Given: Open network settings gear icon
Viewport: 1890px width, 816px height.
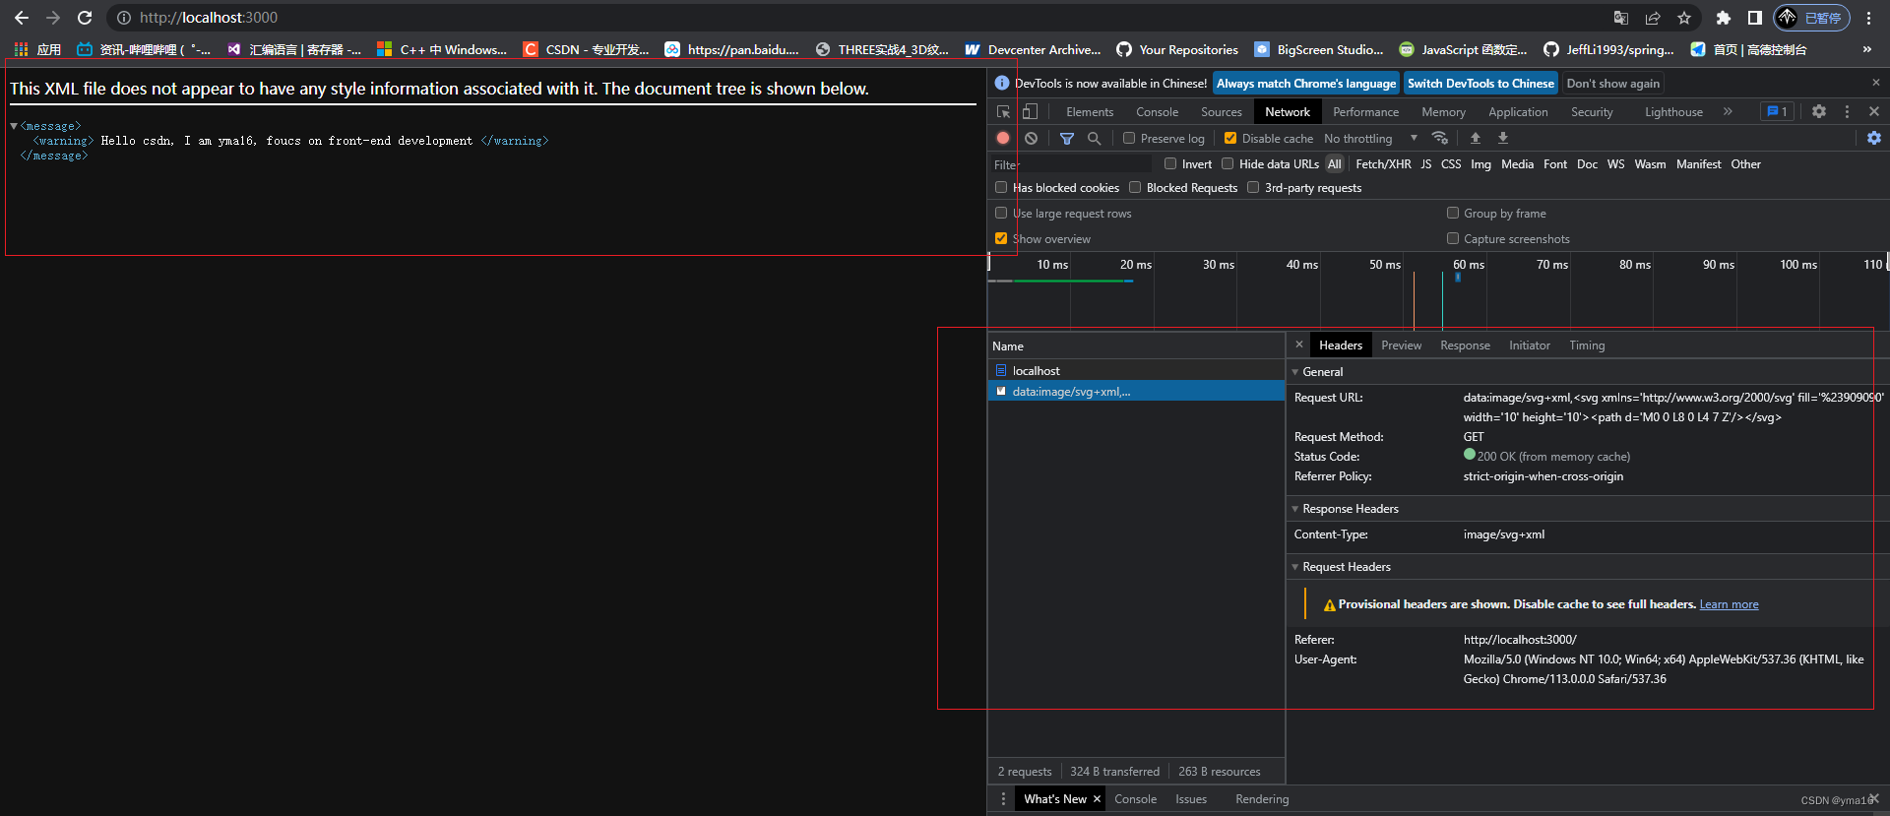Looking at the screenshot, I should coord(1874,138).
